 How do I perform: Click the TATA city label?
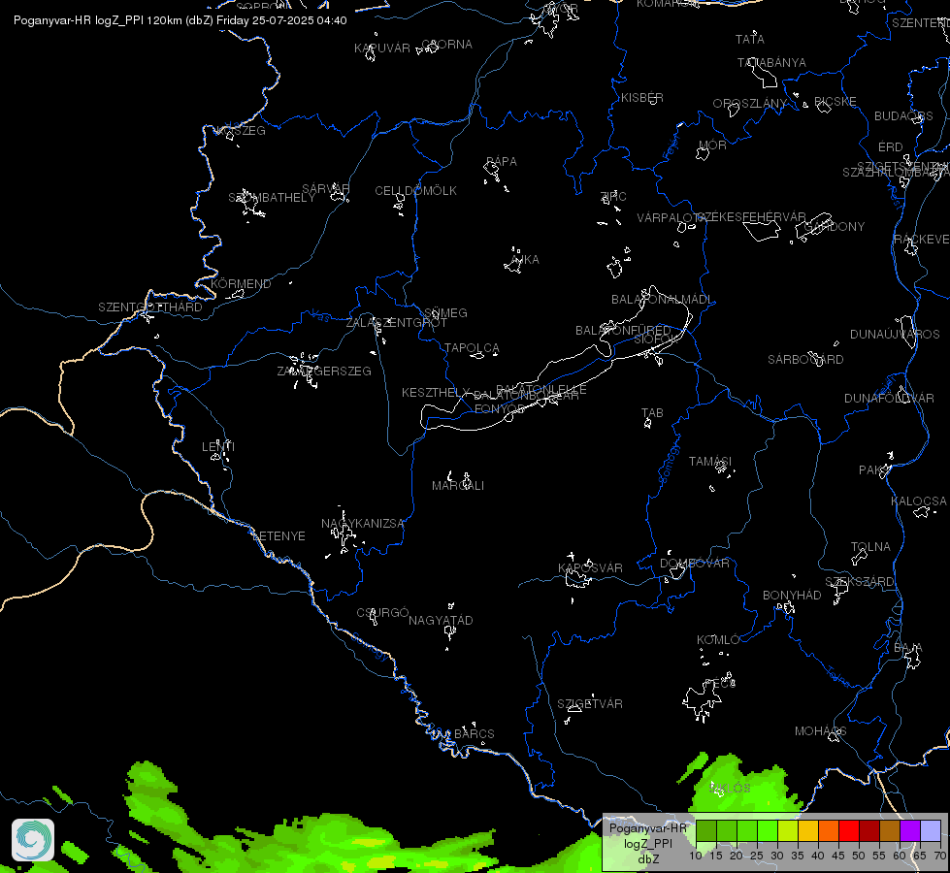(750, 40)
